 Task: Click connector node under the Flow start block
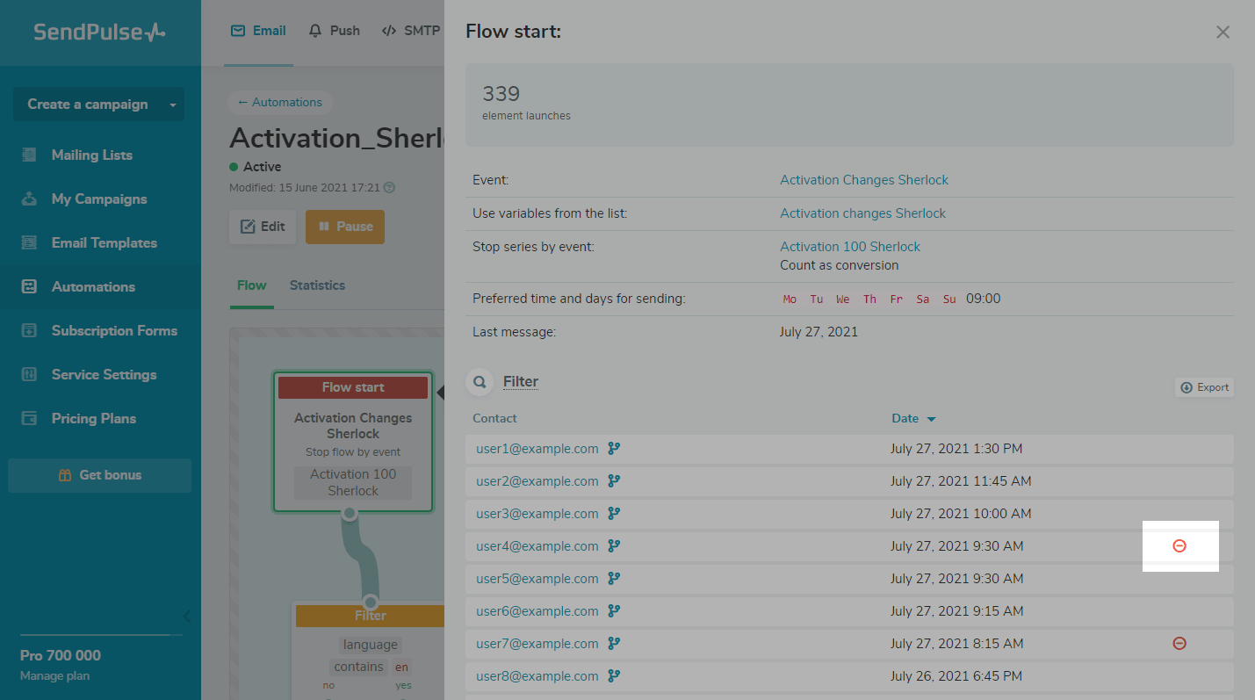tap(350, 514)
